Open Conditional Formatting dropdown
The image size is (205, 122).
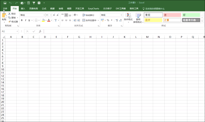(128, 18)
